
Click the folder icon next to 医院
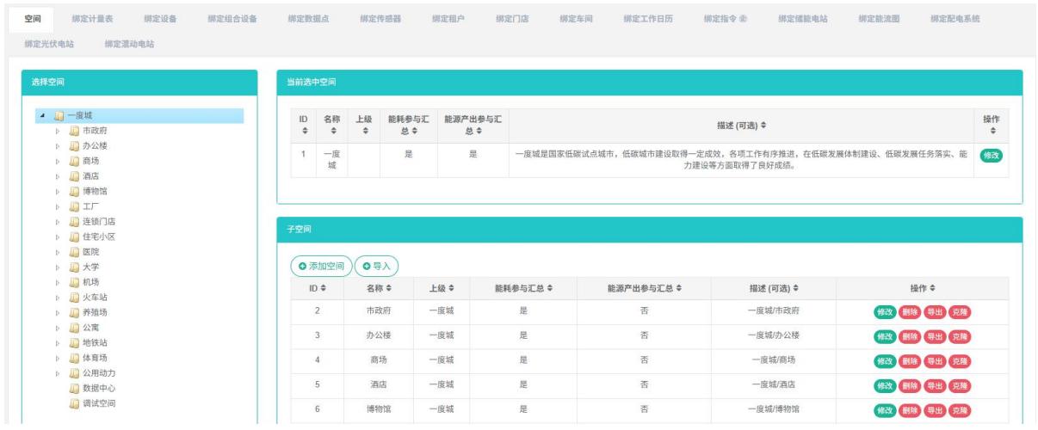coord(74,252)
